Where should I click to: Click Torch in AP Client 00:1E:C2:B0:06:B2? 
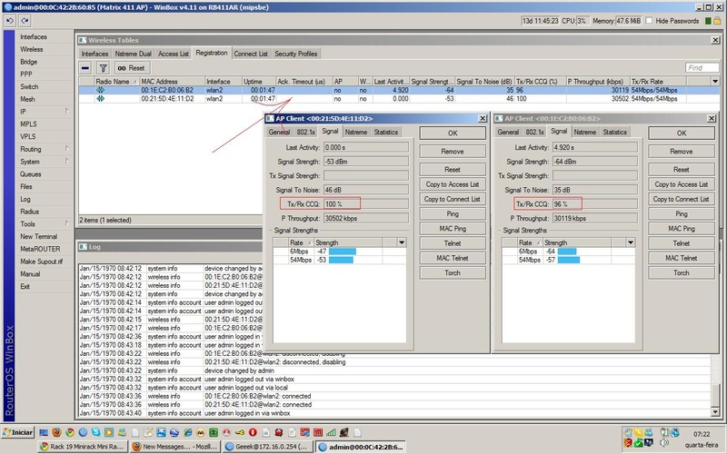[x=681, y=273]
